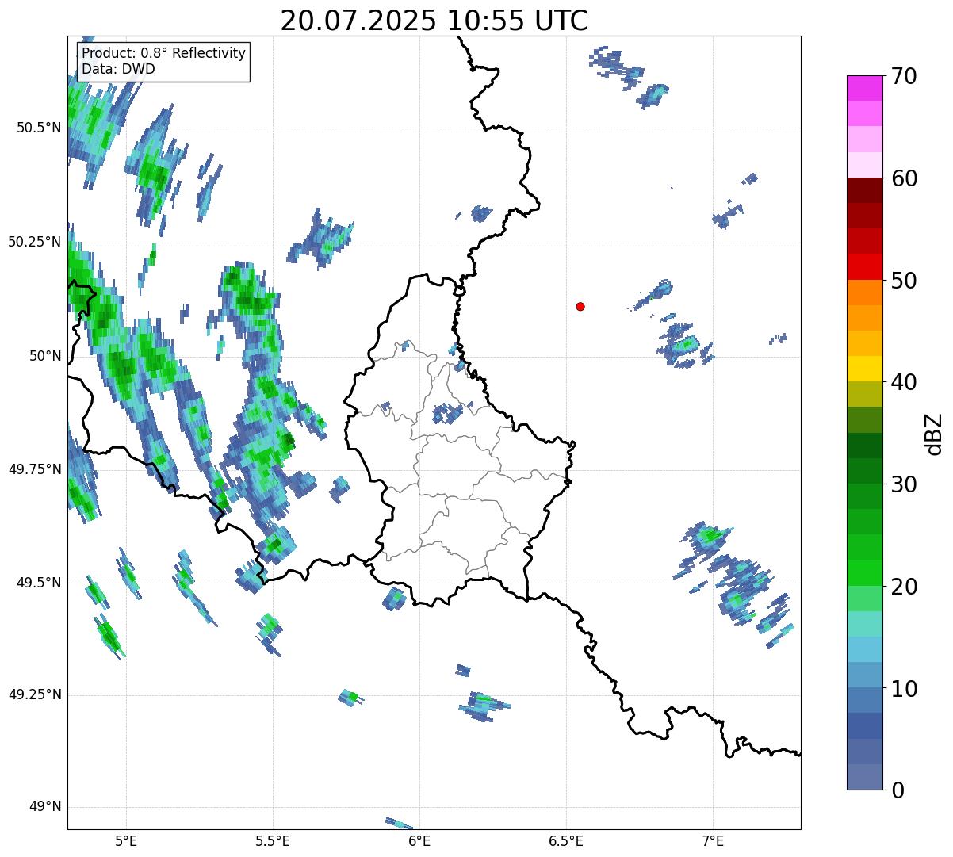This screenshot has height=857, width=953.
Task: Click the 49.75°N latitude label
Action: tap(34, 469)
